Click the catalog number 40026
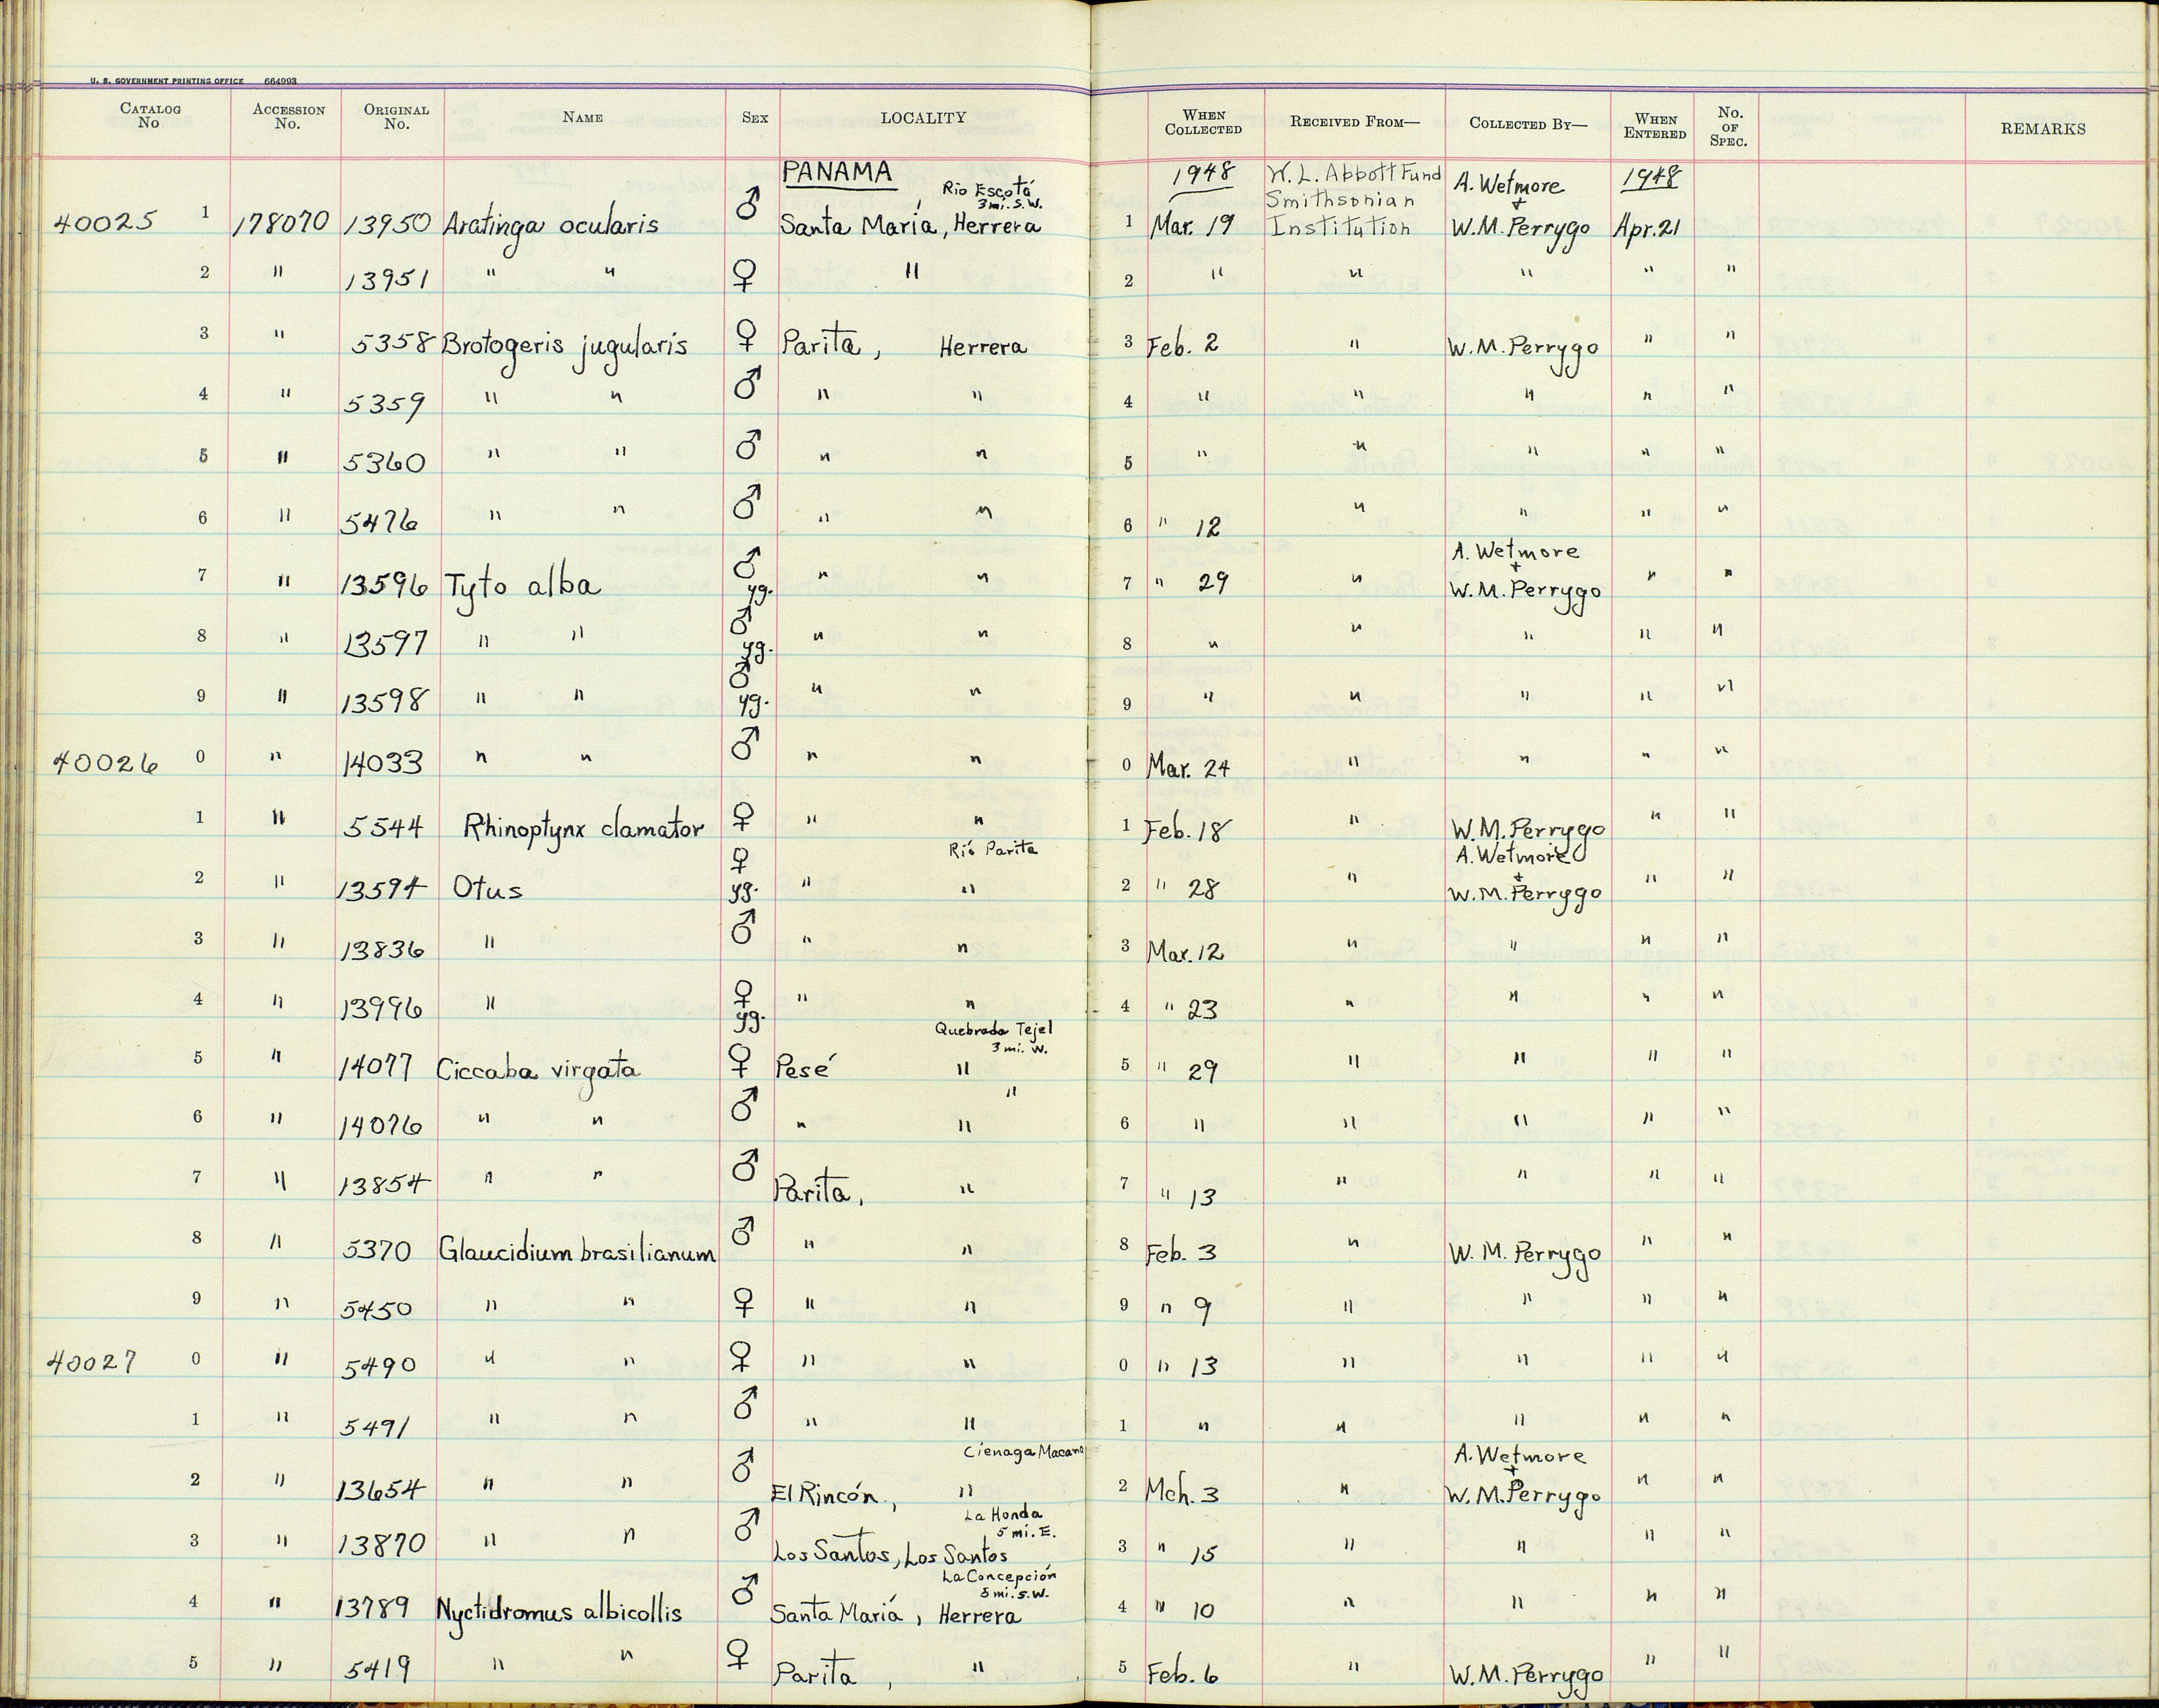This screenshot has width=2159, height=1708. pyautogui.click(x=106, y=764)
